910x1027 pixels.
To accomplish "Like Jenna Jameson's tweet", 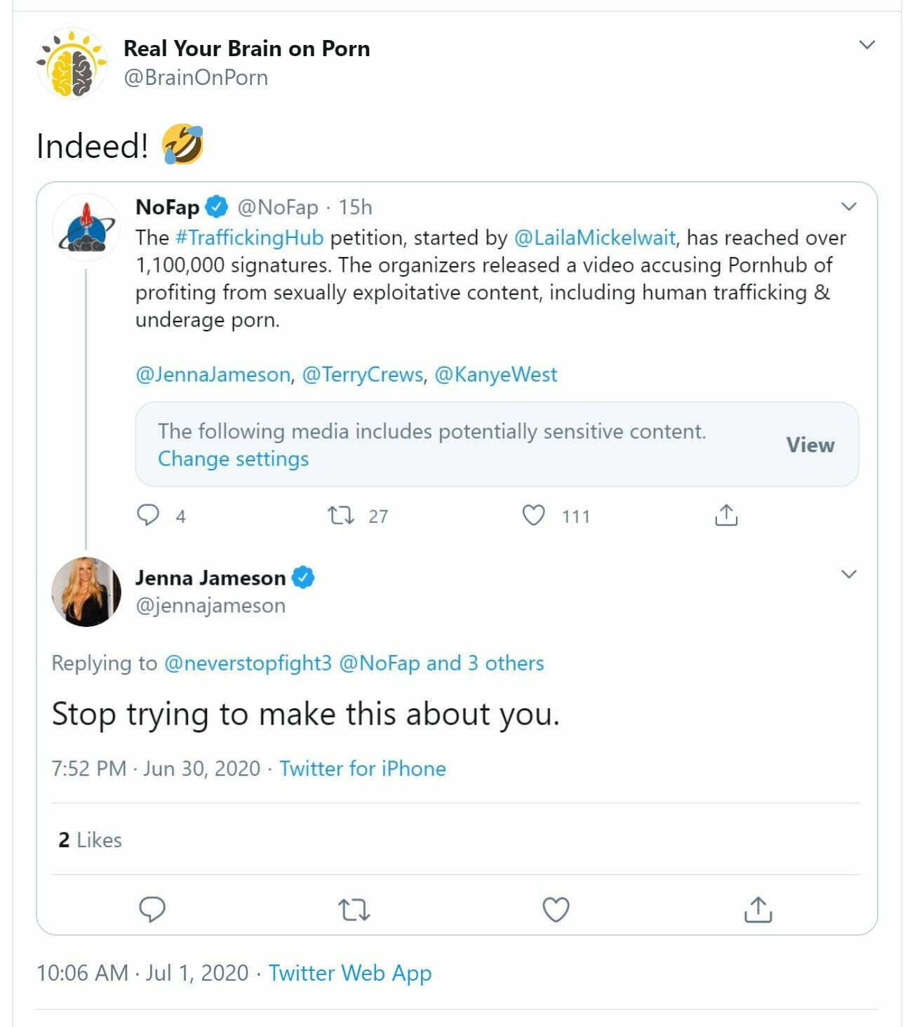I will pyautogui.click(x=556, y=909).
